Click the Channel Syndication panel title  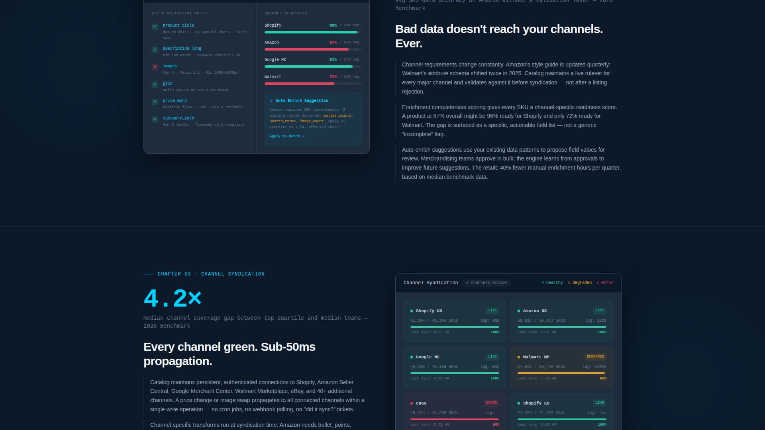pos(431,283)
